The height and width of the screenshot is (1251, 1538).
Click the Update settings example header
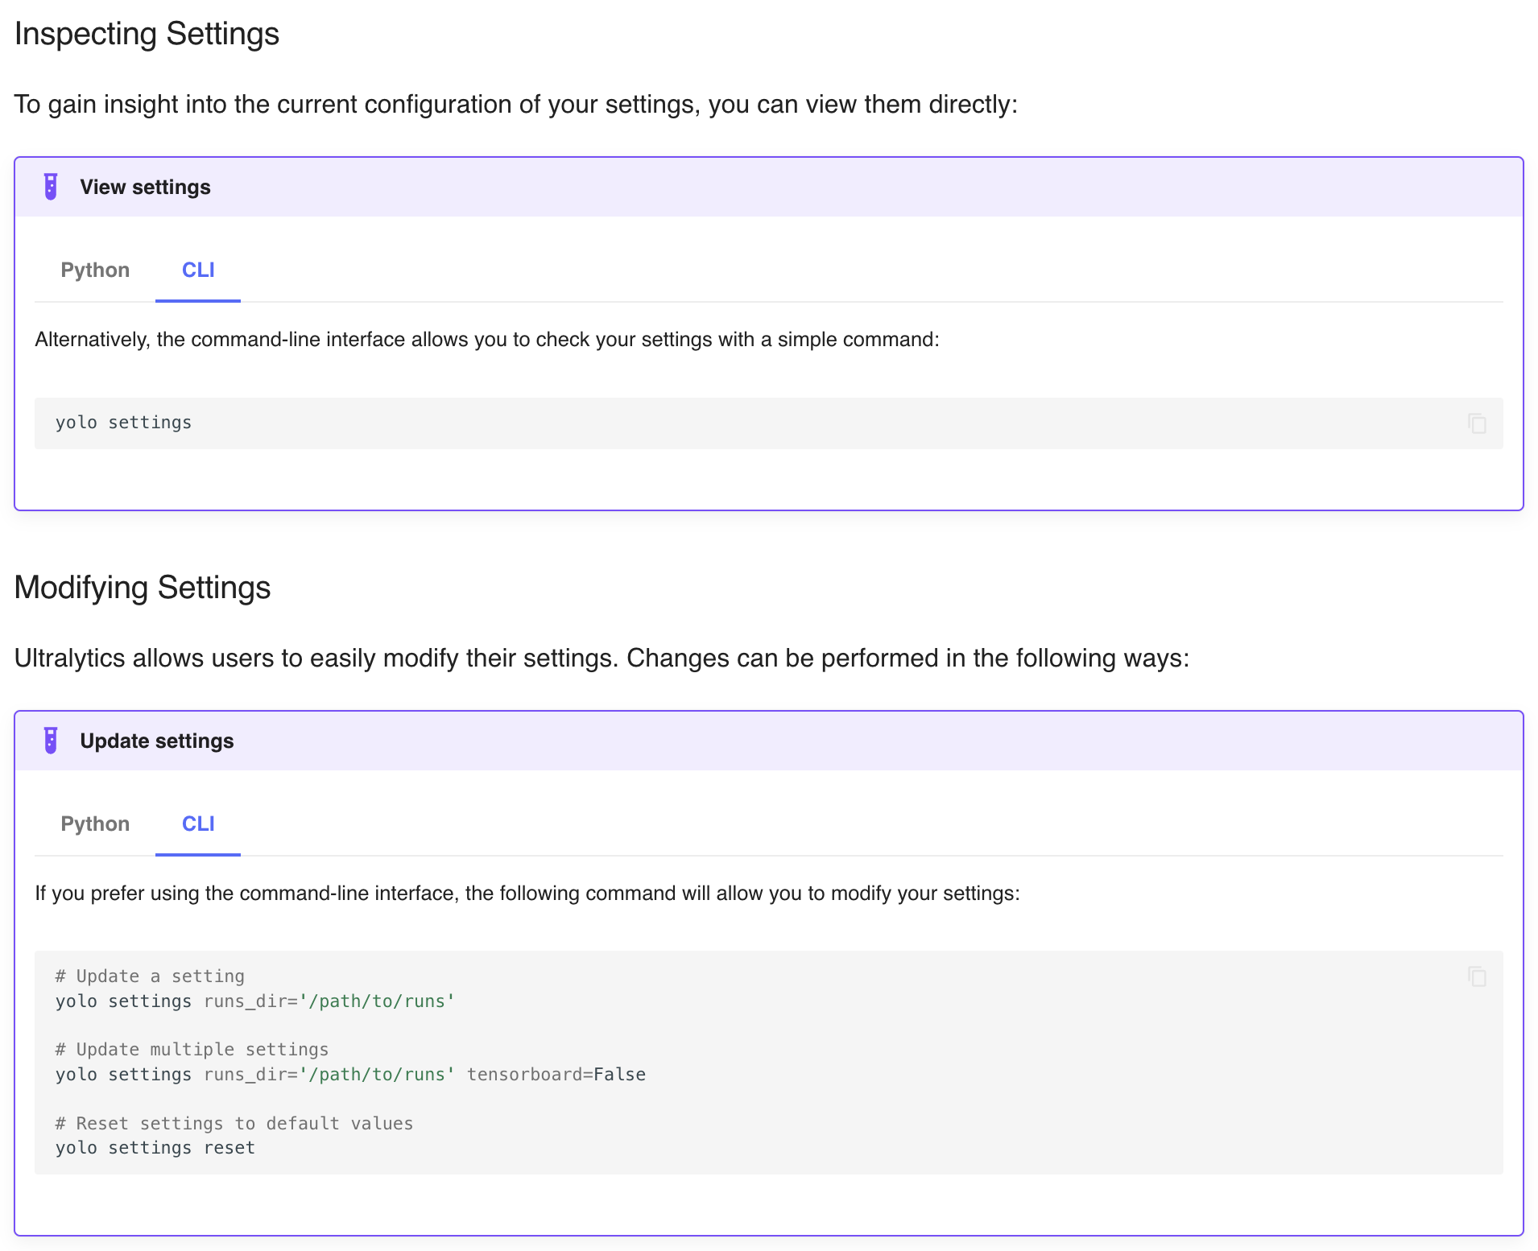pyautogui.click(x=156, y=740)
